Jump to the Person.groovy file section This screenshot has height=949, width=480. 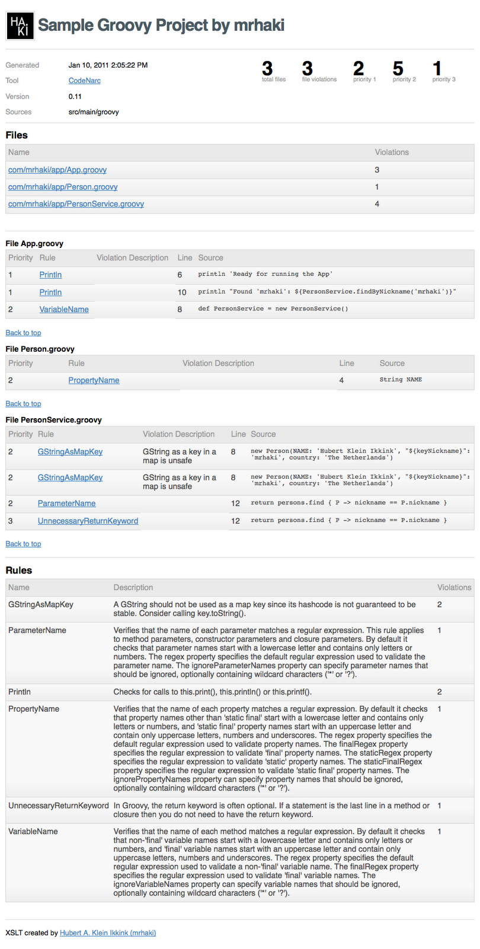[x=63, y=187]
